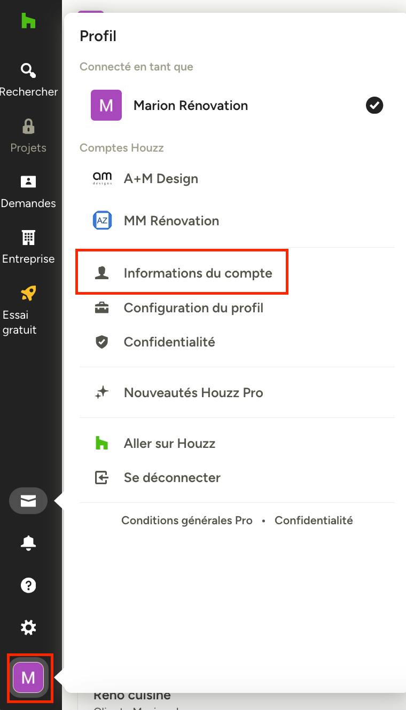Click the Essai gratuit rocket icon
Image resolution: width=406 pixels, height=710 pixels.
tap(28, 293)
